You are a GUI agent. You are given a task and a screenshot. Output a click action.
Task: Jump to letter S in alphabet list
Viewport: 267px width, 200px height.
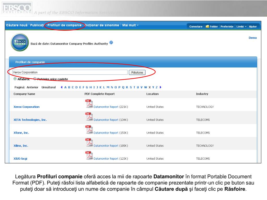131,87
